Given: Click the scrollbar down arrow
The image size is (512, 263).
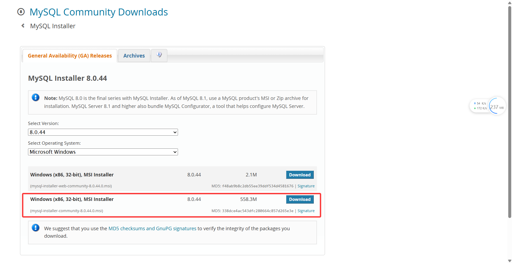Looking at the screenshot, I should 510,261.
